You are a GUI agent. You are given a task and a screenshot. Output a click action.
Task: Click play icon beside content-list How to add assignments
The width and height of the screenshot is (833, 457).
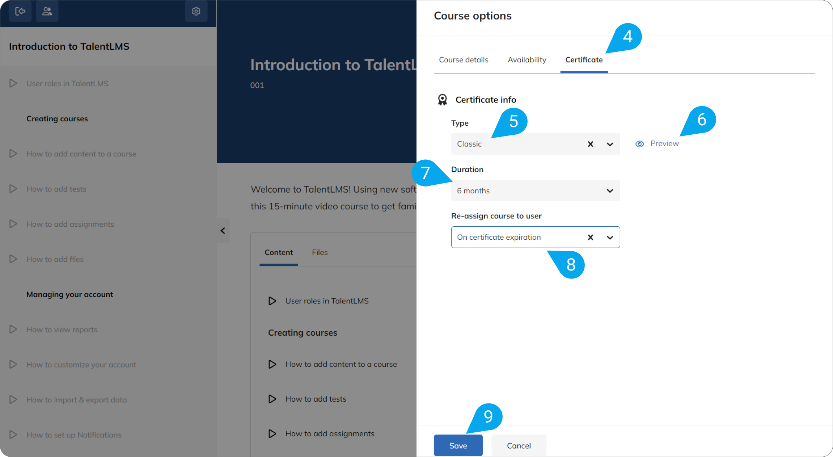272,434
